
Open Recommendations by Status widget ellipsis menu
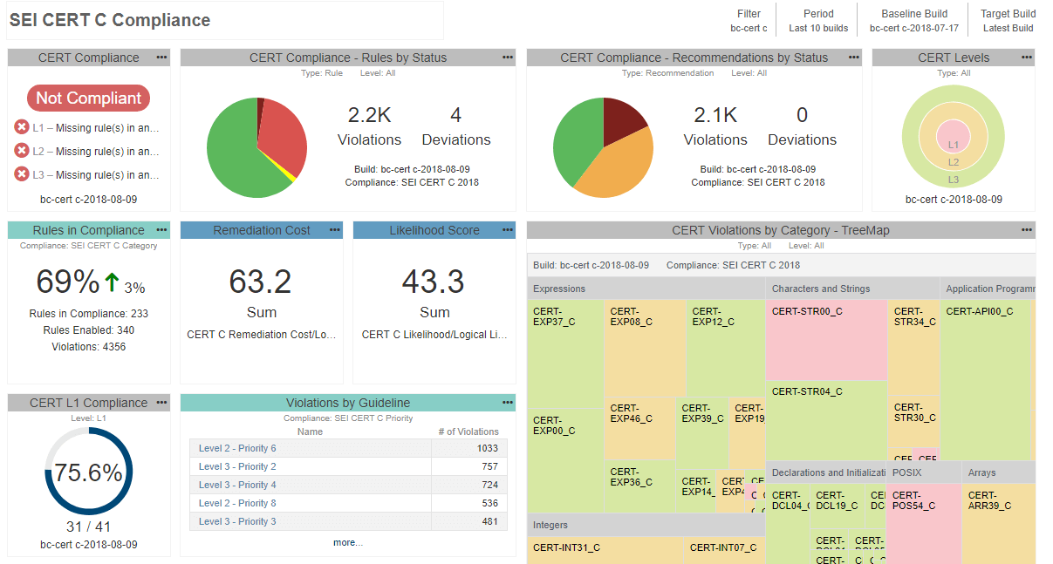853,58
